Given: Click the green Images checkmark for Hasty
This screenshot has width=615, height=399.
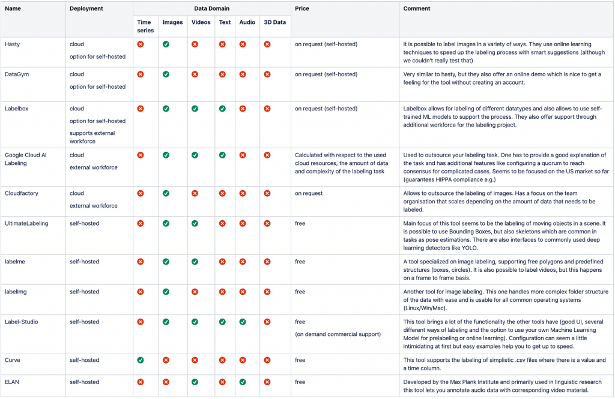Looking at the screenshot, I should 166,44.
